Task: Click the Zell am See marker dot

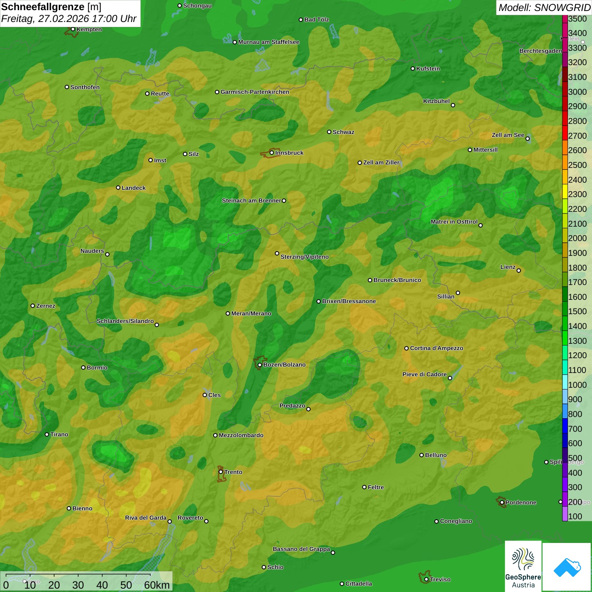Action: [x=527, y=139]
